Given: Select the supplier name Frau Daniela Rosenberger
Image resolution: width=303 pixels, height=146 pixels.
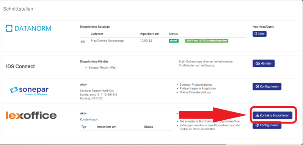Looking at the screenshot, I should point(108,41).
